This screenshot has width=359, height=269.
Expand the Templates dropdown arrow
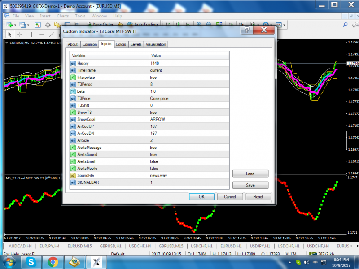(x=284, y=25)
